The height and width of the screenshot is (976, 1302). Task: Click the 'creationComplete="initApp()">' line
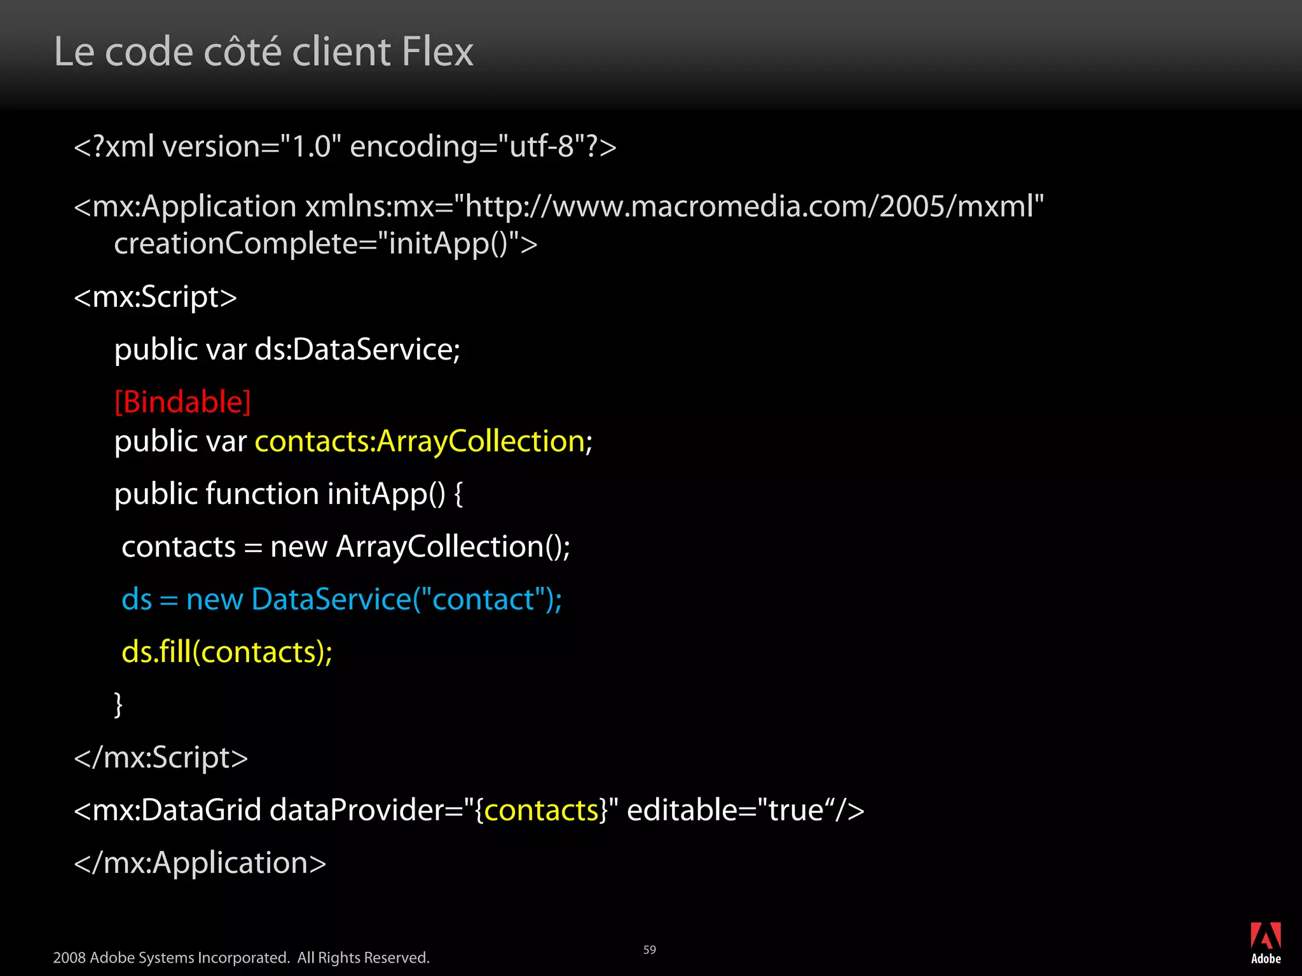pyautogui.click(x=325, y=244)
